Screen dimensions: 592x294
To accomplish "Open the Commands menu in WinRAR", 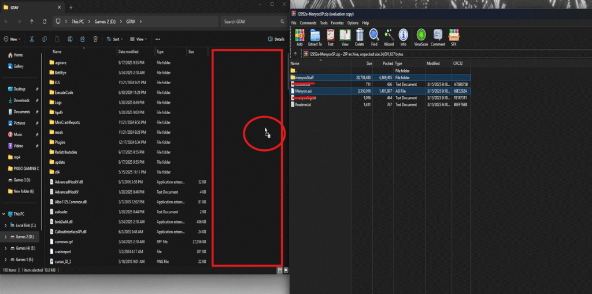I will click(308, 23).
